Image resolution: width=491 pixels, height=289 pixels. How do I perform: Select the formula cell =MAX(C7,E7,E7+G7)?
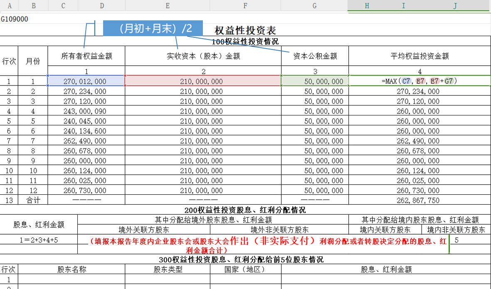pyautogui.click(x=419, y=81)
